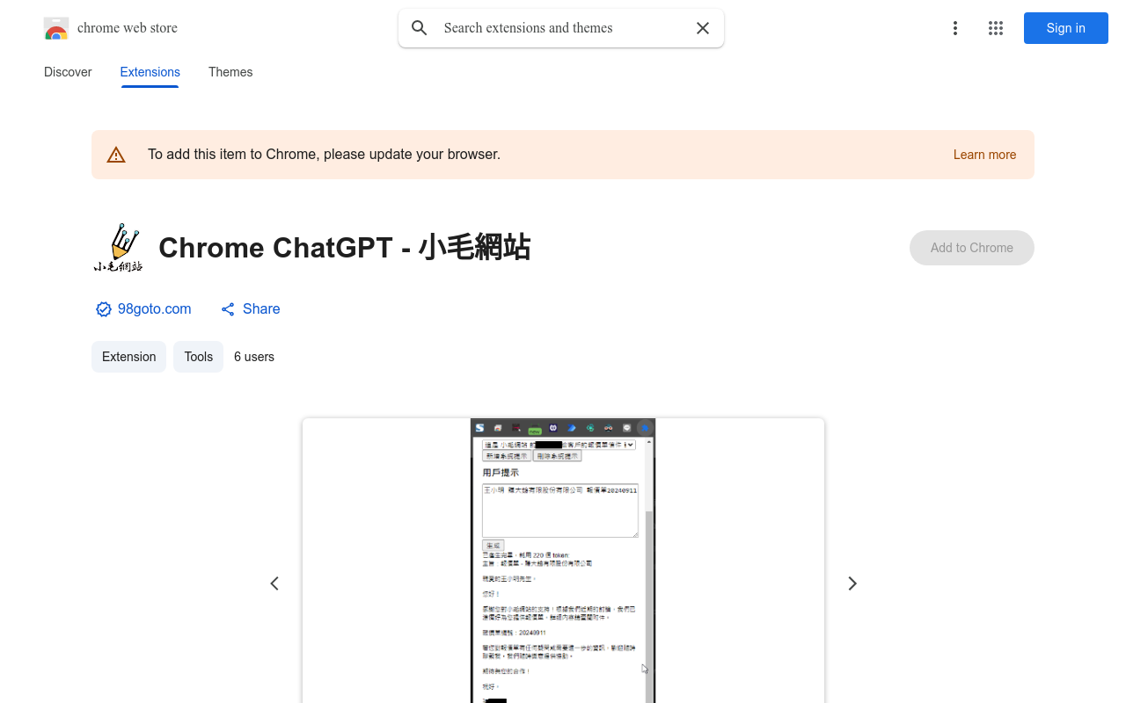Click the Chrome Web Store rainbow logo
Screen dimensions: 1126x703
click(56, 28)
